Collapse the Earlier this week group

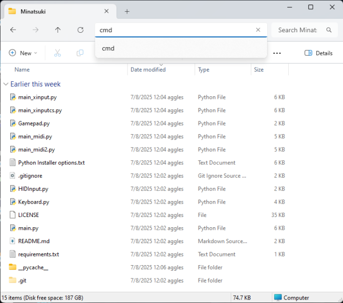pyautogui.click(x=6, y=84)
